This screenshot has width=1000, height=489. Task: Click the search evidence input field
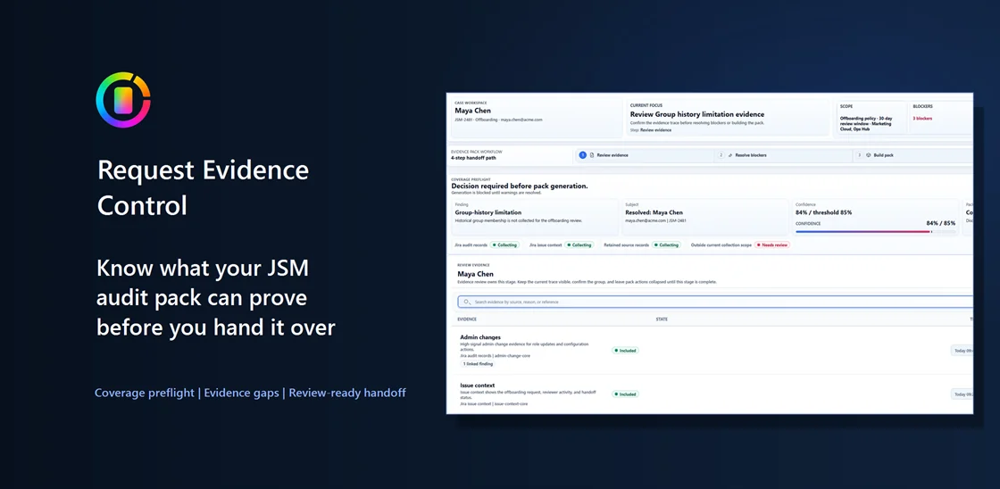(x=715, y=302)
